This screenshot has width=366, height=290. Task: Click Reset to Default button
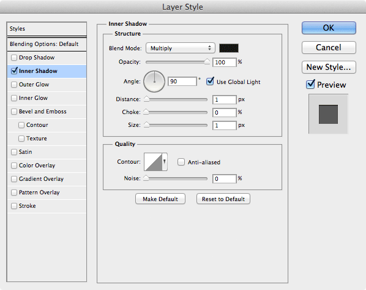click(223, 199)
